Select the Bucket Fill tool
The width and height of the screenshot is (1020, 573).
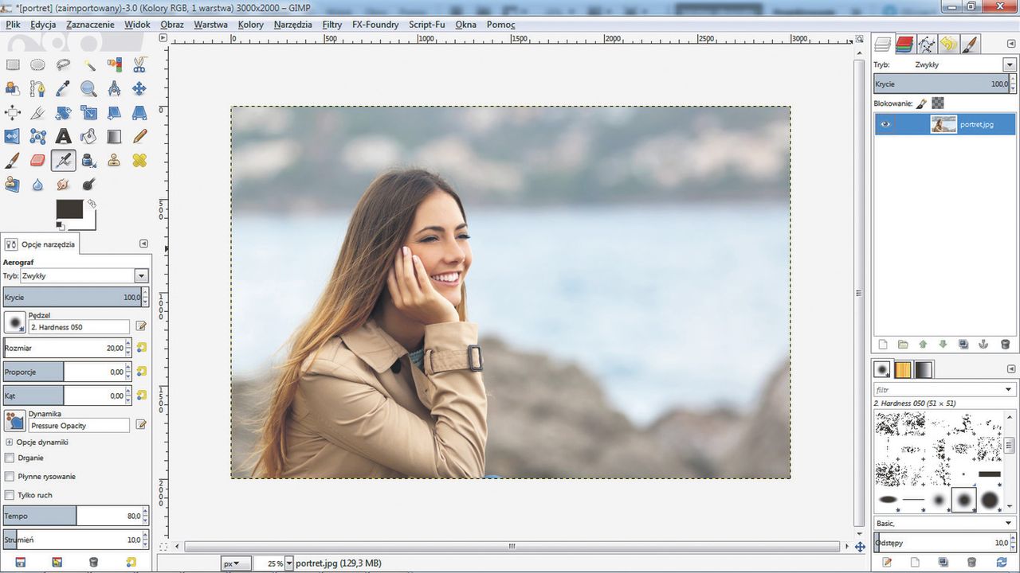tap(88, 137)
